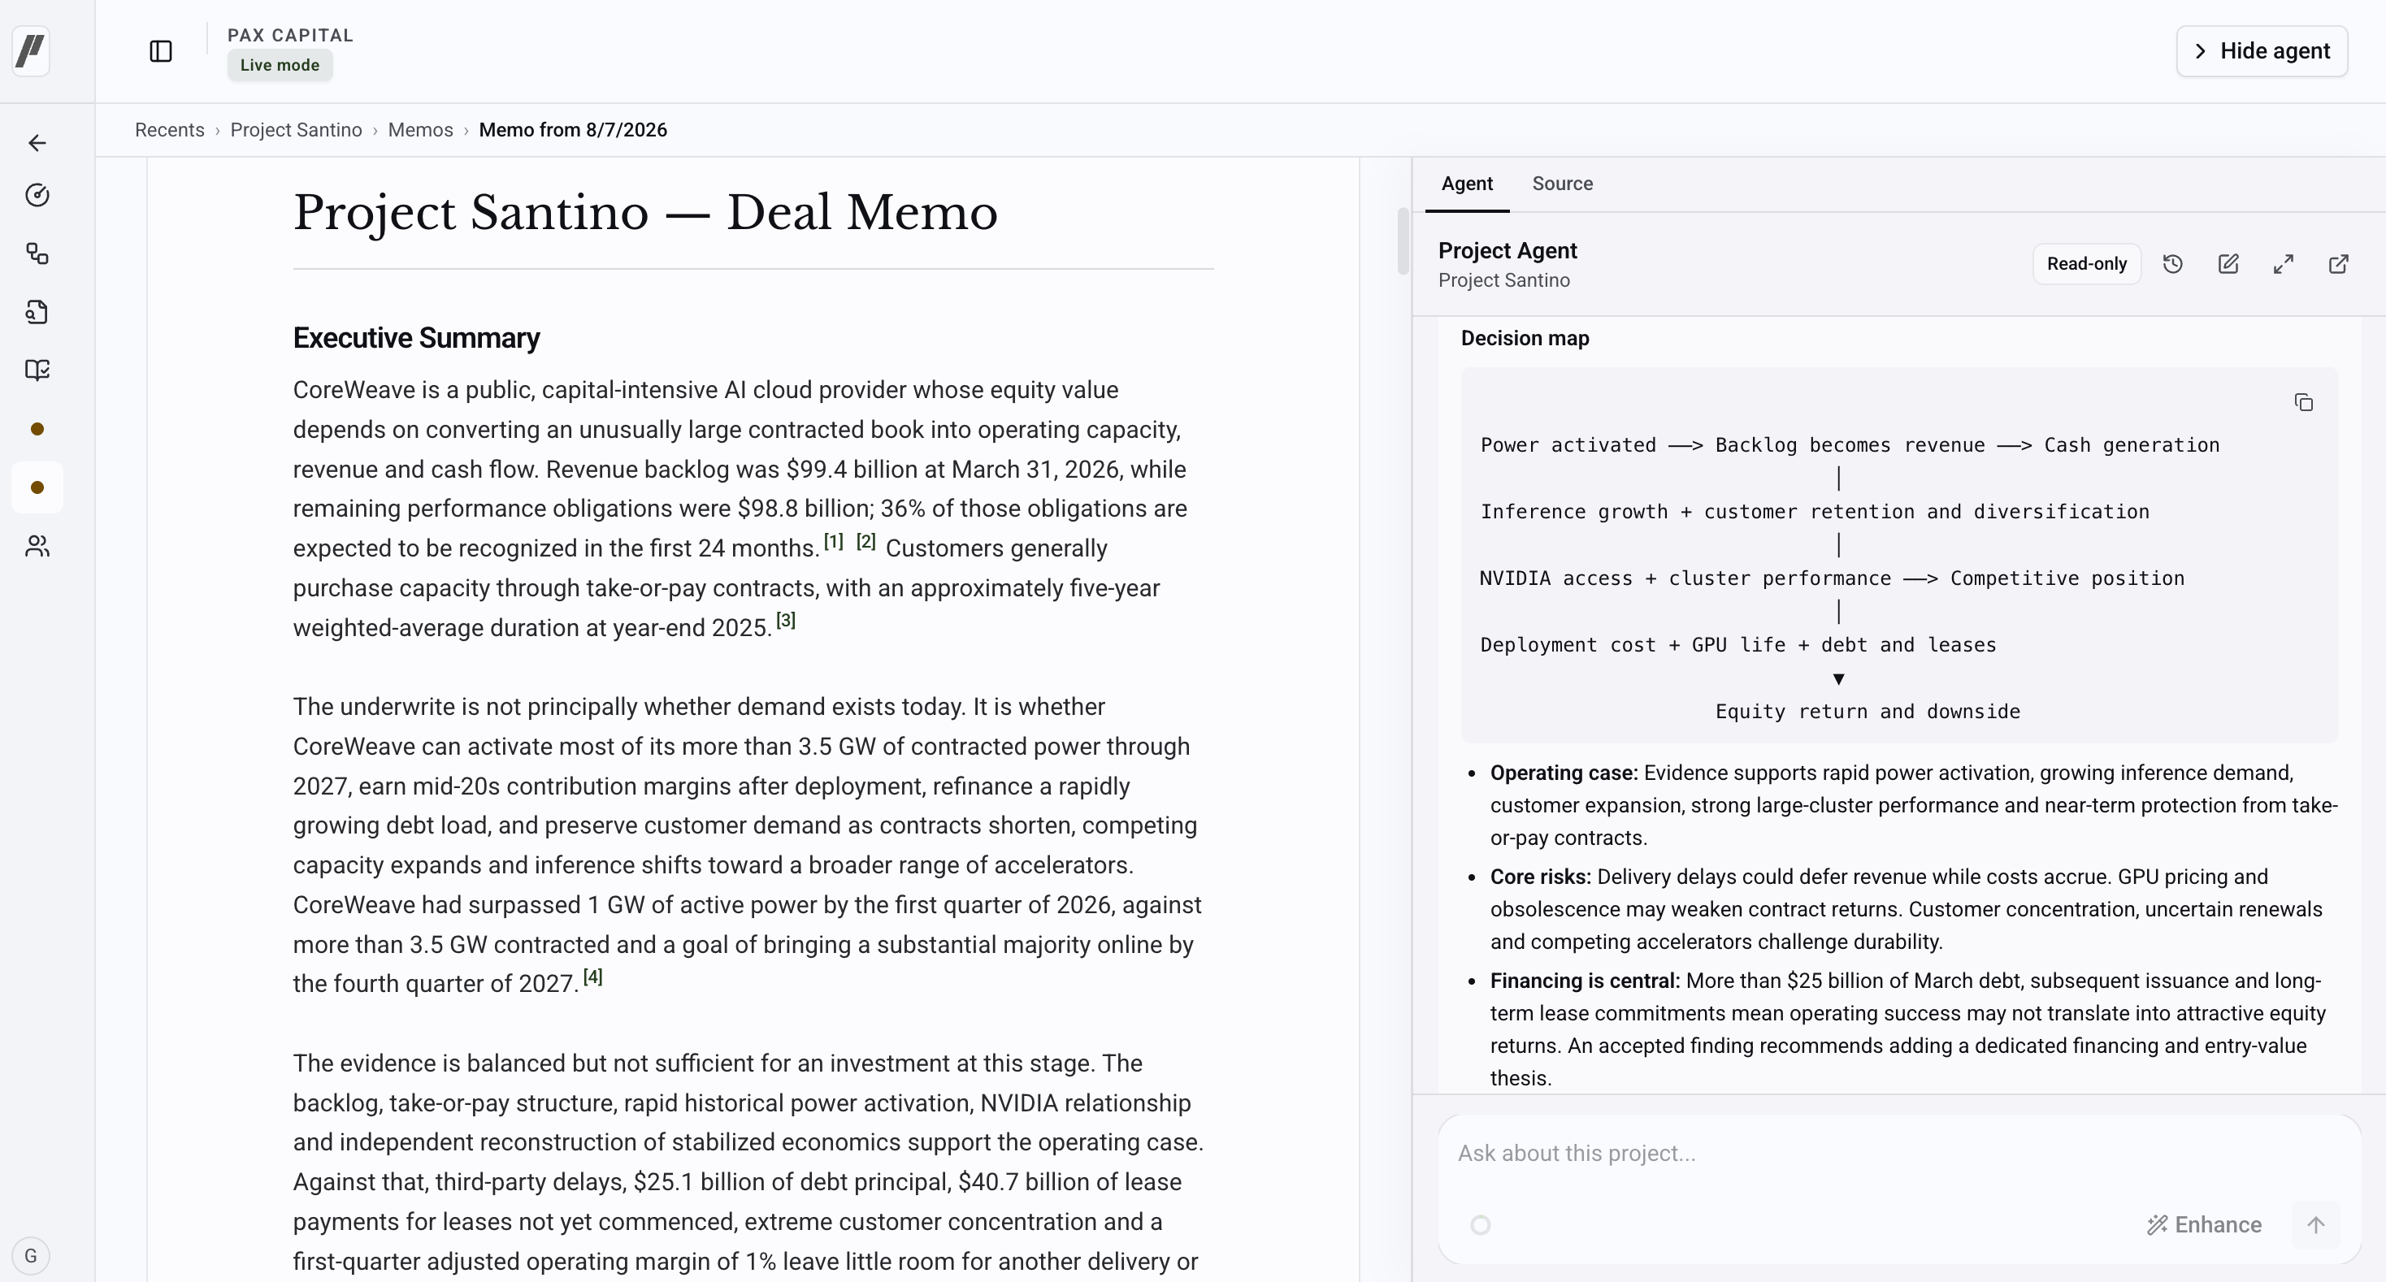Open agent in external window
This screenshot has width=2386, height=1282.
click(x=2339, y=264)
